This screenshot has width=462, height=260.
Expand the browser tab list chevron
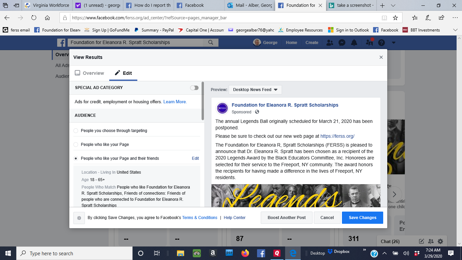click(393, 5)
